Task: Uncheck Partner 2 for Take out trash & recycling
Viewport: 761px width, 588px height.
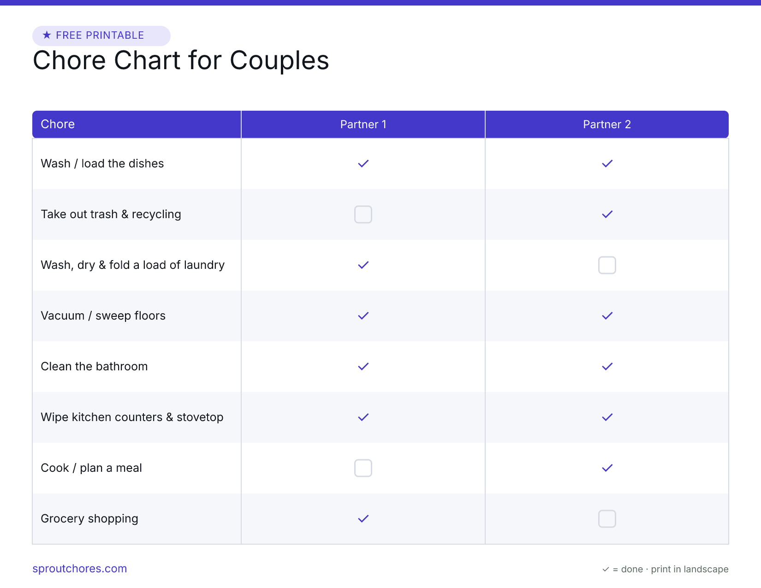Action: 607,214
